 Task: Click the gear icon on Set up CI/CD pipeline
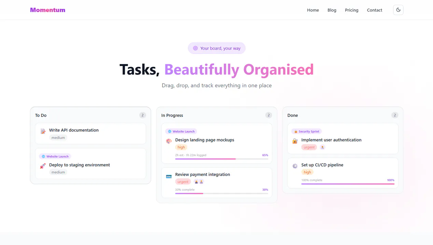[x=295, y=166]
